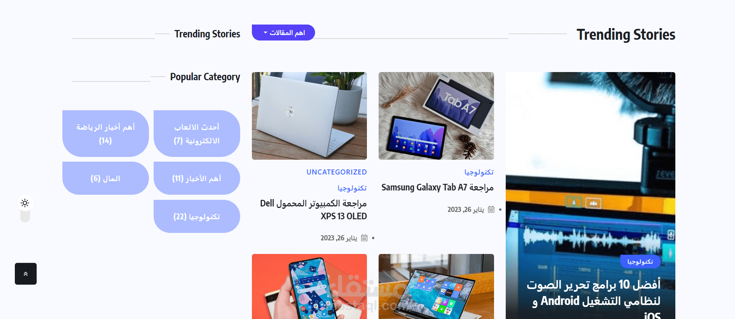Click the تكنولوجيا badge on featured audio article
This screenshot has height=319, width=735.
pyautogui.click(x=640, y=262)
